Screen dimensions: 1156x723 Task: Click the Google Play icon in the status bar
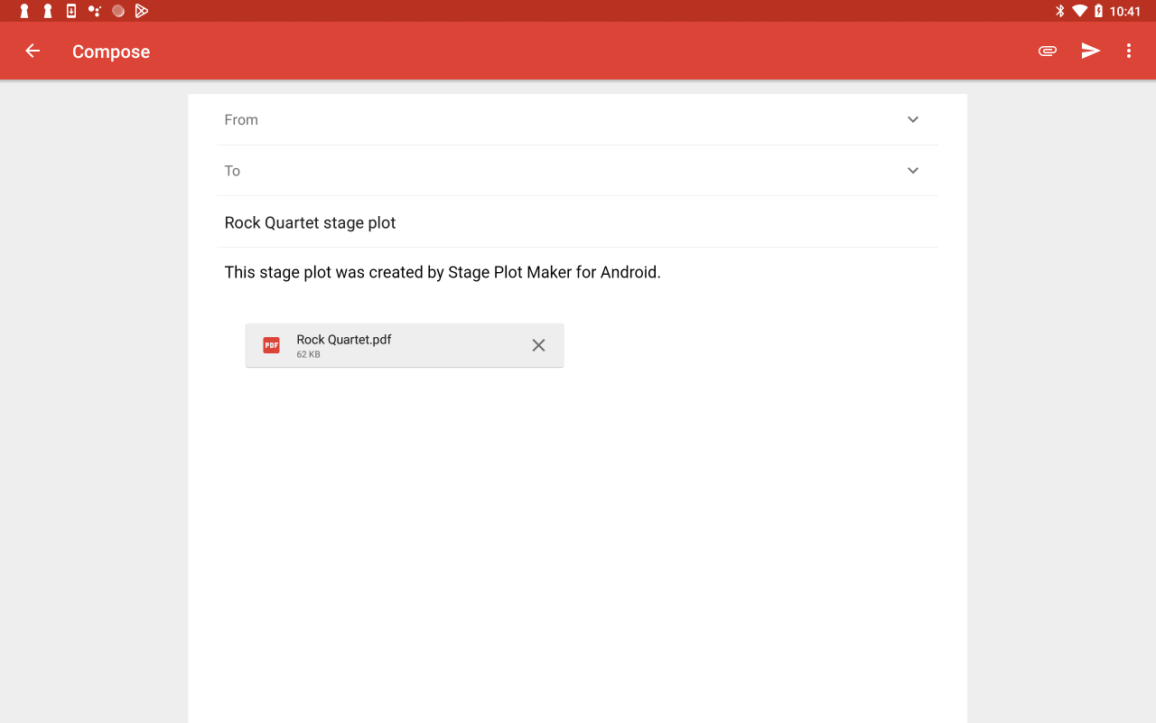141,11
